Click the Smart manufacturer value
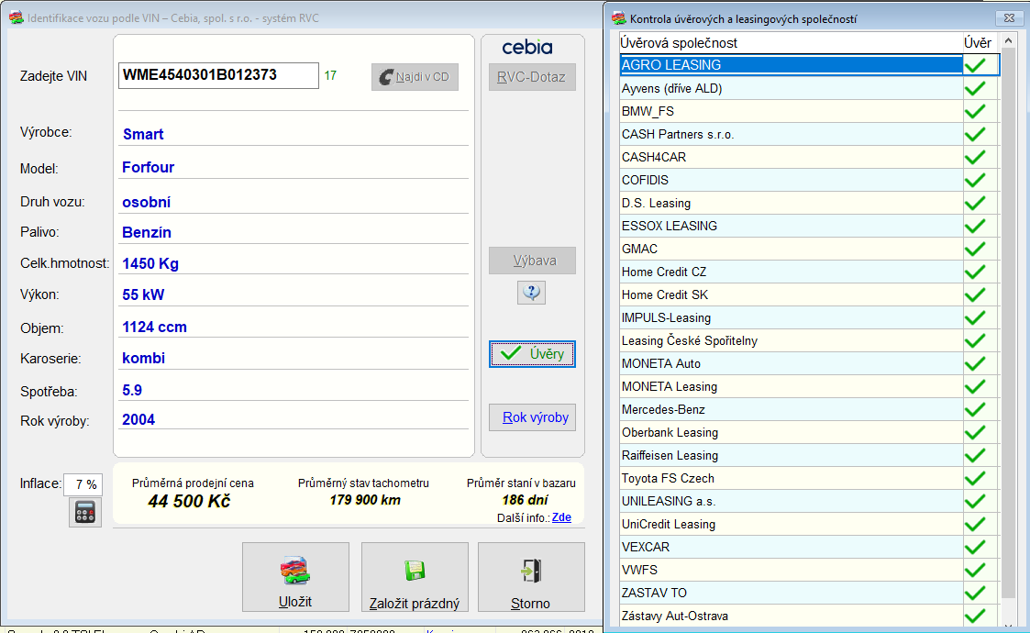This screenshot has width=1030, height=633. coord(143,134)
